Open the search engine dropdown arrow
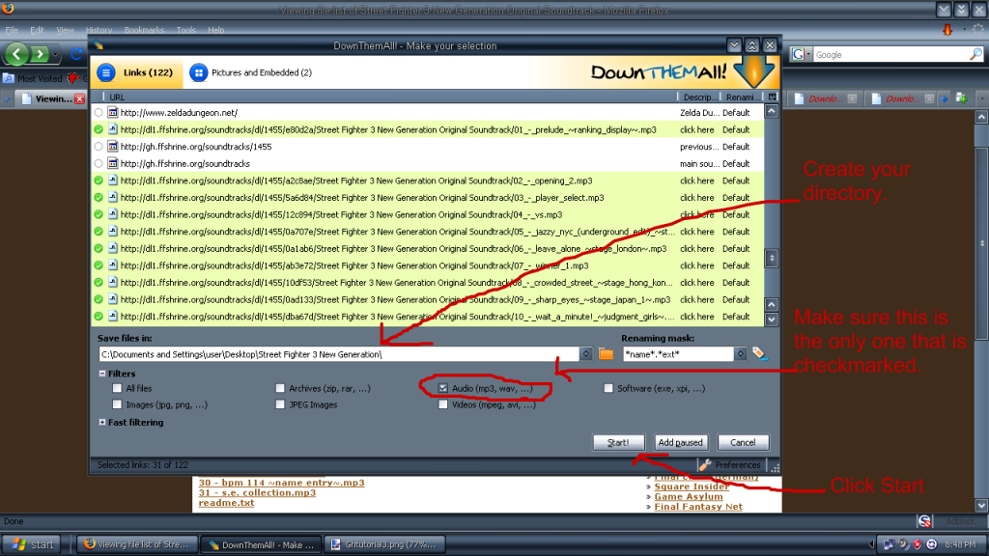Image resolution: width=989 pixels, height=556 pixels. point(808,55)
